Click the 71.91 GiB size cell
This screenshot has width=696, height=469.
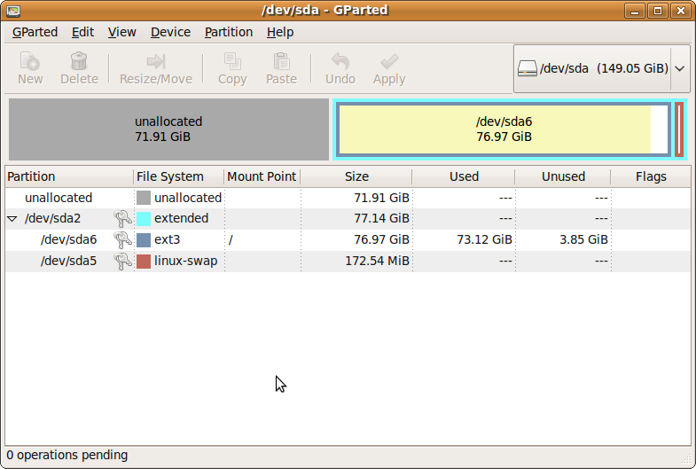coord(381,198)
